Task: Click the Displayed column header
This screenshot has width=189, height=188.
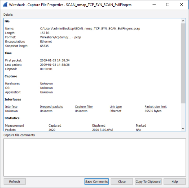Action: pyautogui.click(x=99, y=125)
